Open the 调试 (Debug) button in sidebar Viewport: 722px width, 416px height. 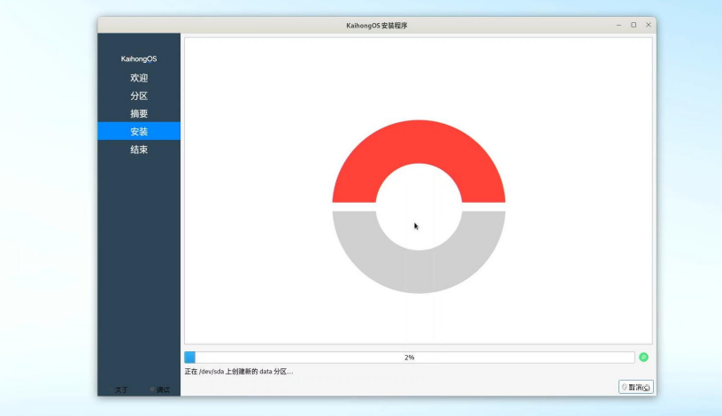click(161, 389)
